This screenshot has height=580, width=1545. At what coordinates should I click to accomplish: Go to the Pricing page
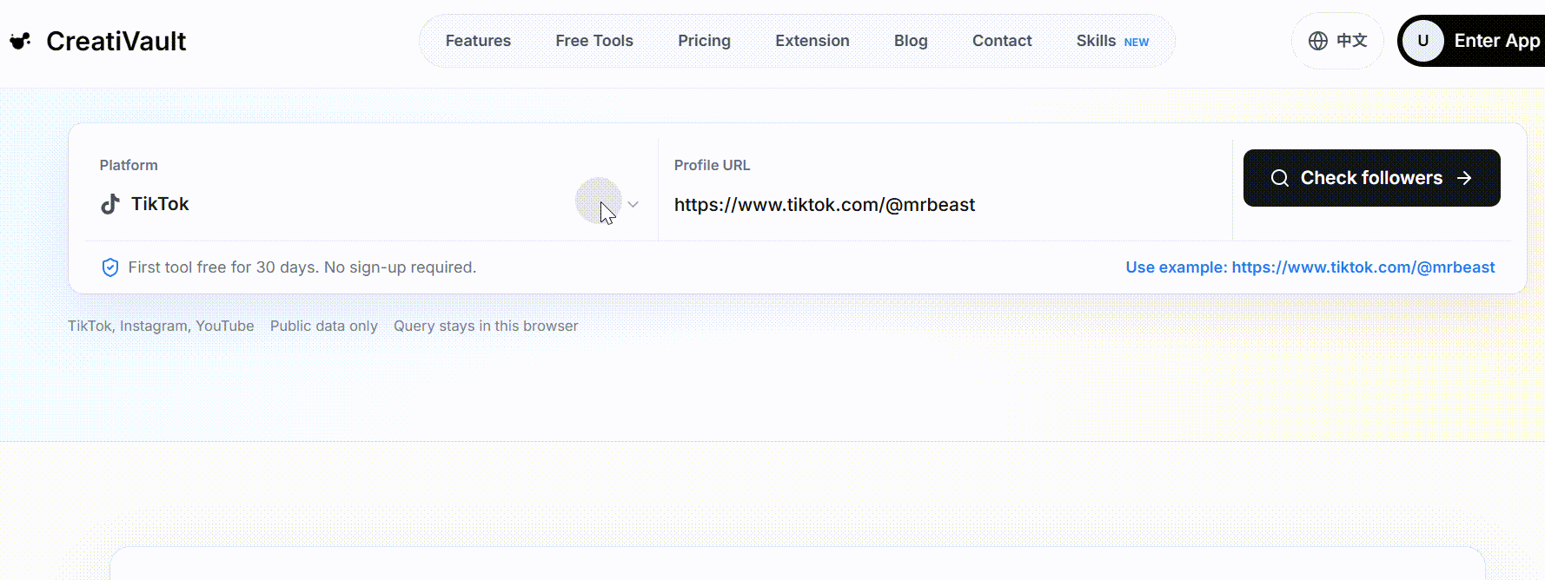704,41
